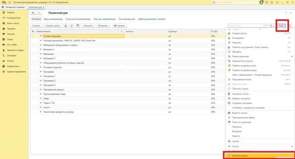Expand the Готовая продукция group row
Screen dimensions: 295x159
(x=41, y=36)
